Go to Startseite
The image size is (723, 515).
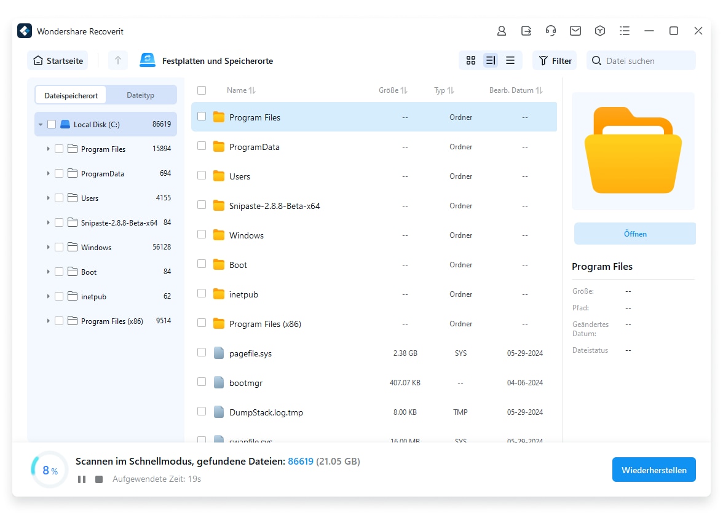tap(58, 61)
